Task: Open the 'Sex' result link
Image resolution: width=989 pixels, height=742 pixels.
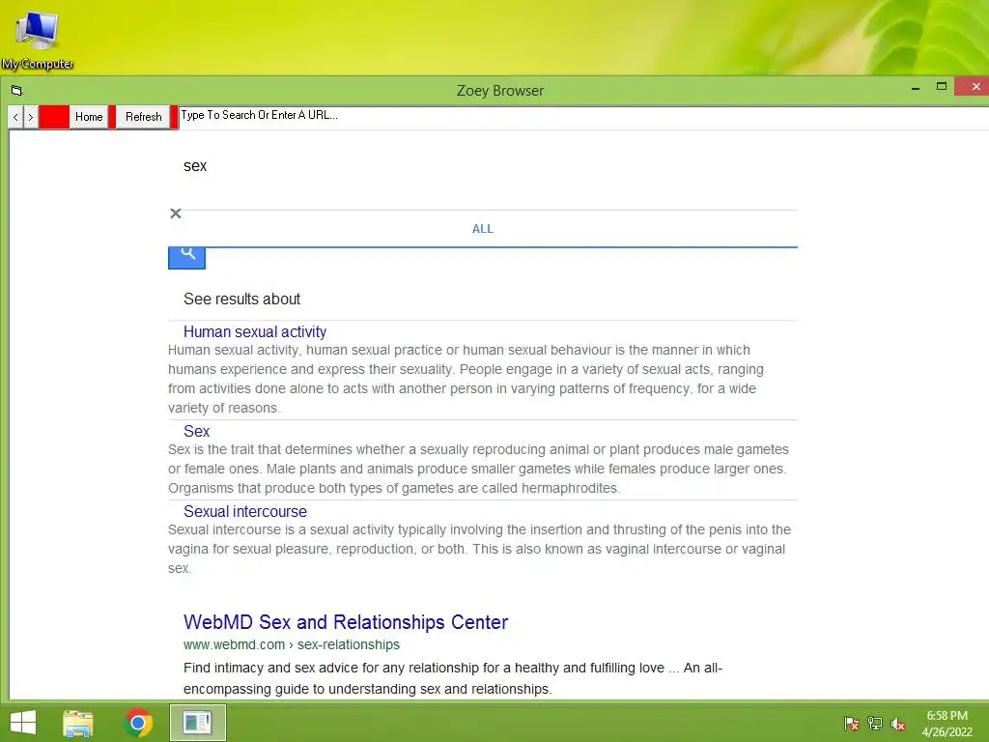Action: 196,432
